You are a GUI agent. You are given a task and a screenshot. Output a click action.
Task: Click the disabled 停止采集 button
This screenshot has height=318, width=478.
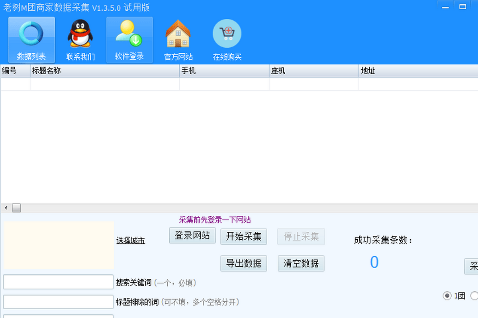click(301, 237)
